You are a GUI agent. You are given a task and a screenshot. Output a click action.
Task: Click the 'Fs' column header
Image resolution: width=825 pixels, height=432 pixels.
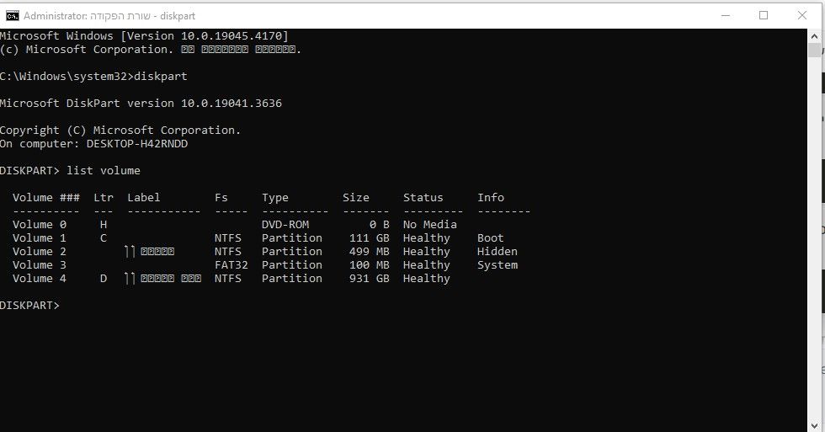click(221, 197)
